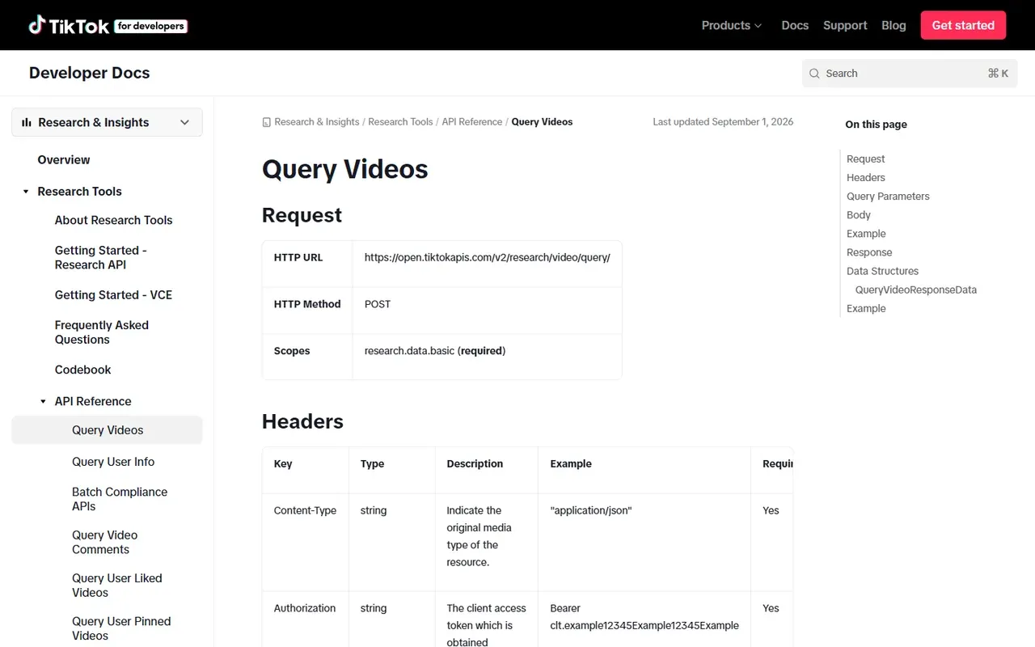The width and height of the screenshot is (1035, 647).
Task: Open the Products dropdown menu
Action: [732, 25]
